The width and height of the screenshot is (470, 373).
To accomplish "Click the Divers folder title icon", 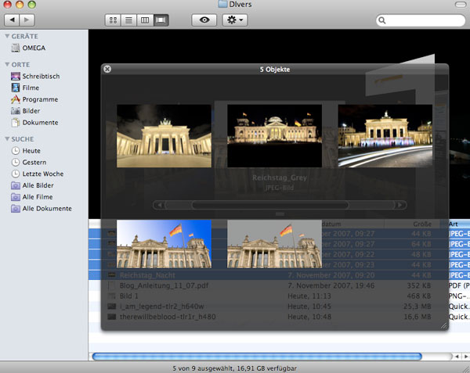I will click(x=222, y=4).
